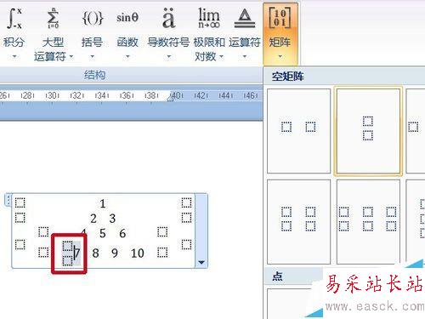
Task: Expand the 括号 dropdown arrow
Action: [x=92, y=56]
